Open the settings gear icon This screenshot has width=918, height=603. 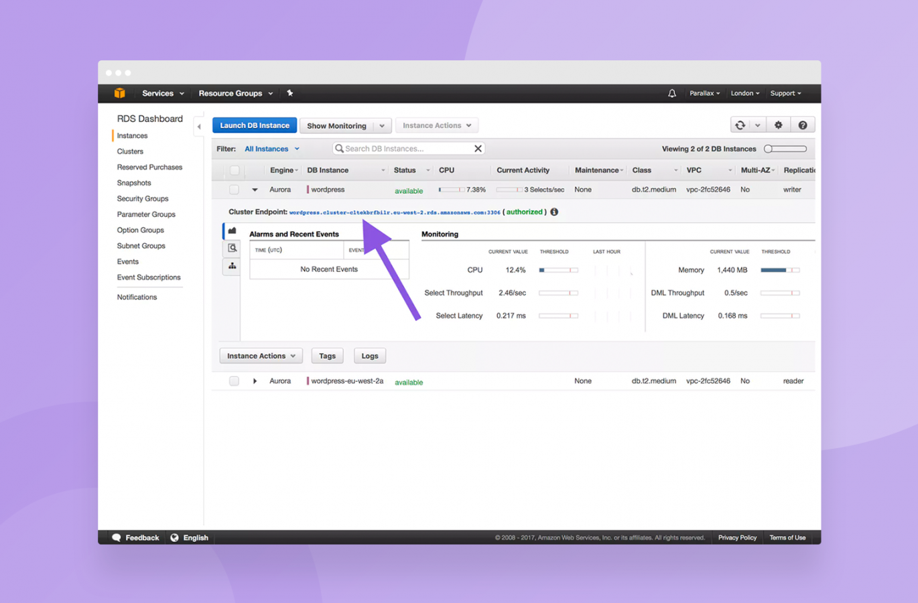(x=778, y=125)
